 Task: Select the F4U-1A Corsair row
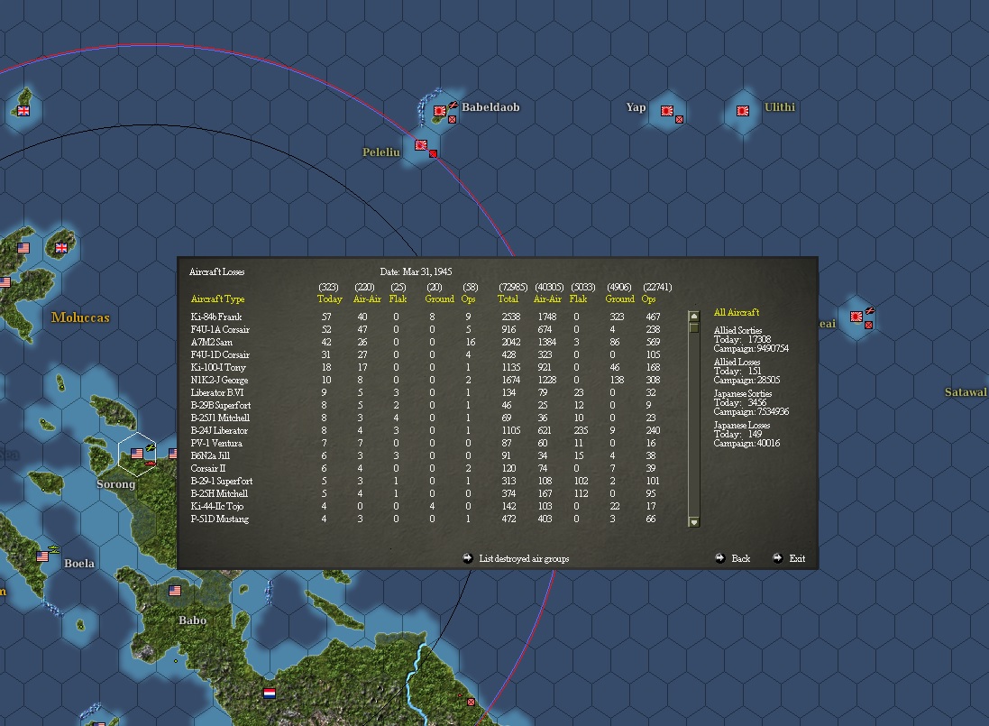coord(426,329)
